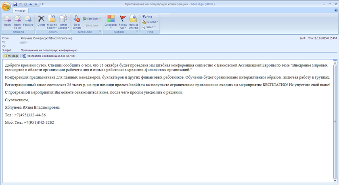Click the signature name Яблунева Юлия Владимировна

click(32, 108)
